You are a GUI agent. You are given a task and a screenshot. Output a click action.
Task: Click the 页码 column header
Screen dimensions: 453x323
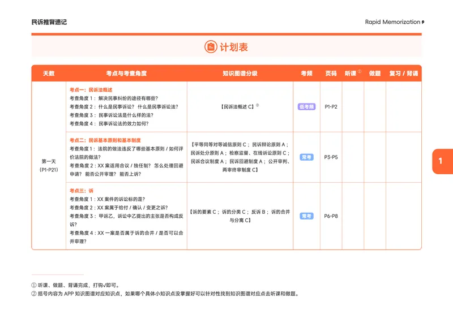pyautogui.click(x=331, y=74)
